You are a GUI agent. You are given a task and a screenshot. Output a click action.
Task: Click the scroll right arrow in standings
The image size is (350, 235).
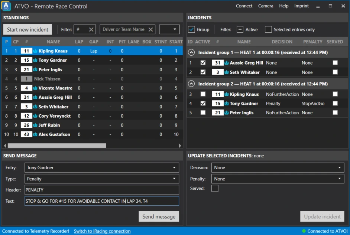(x=180, y=146)
